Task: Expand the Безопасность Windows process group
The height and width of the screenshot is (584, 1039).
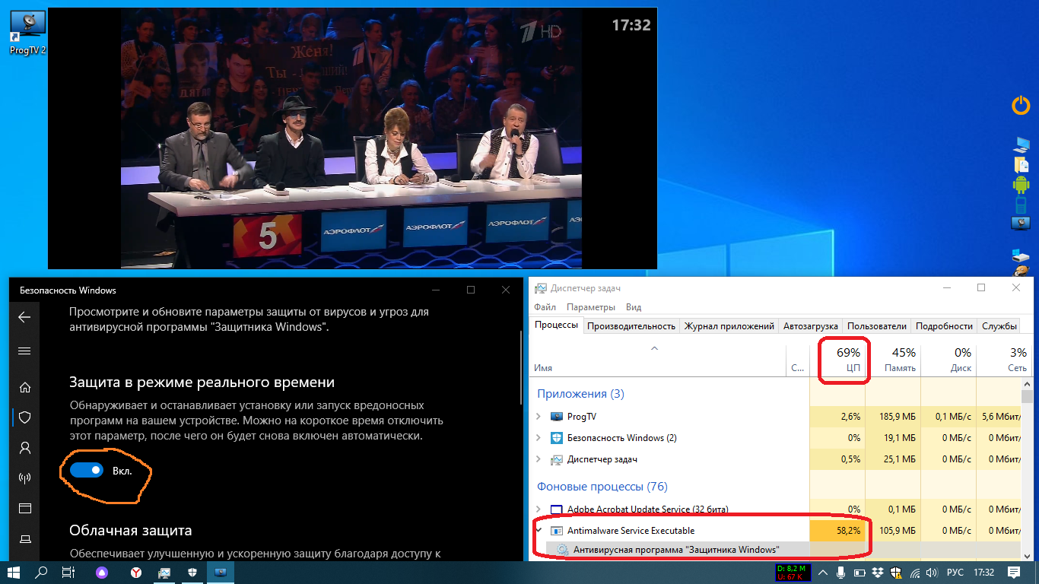Action: pos(539,438)
